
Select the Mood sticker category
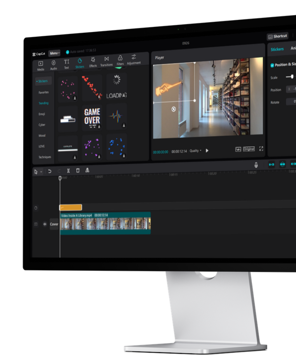point(42,135)
